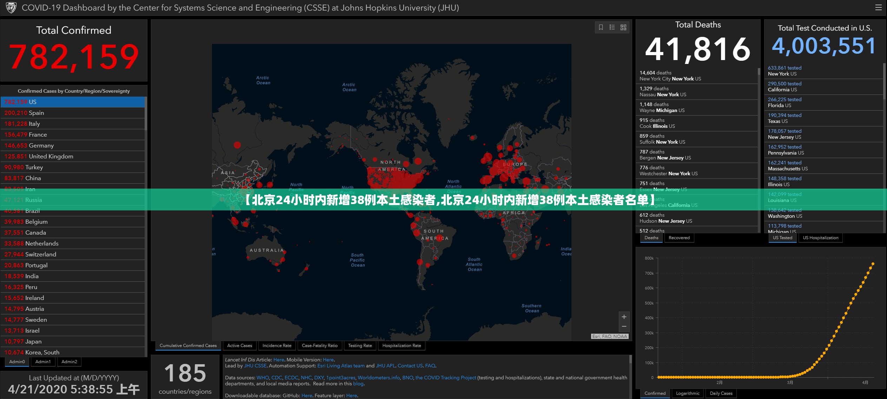
Task: Click the Johns Hopkins shield logo
Action: (x=11, y=7)
